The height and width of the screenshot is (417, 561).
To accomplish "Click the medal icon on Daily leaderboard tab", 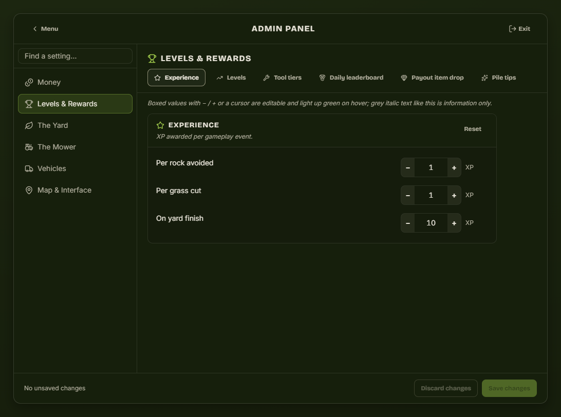I will coord(322,78).
